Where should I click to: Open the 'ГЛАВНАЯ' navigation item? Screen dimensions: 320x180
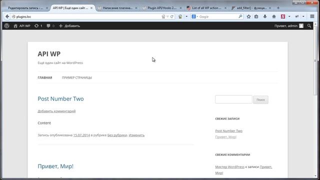[x=45, y=77]
